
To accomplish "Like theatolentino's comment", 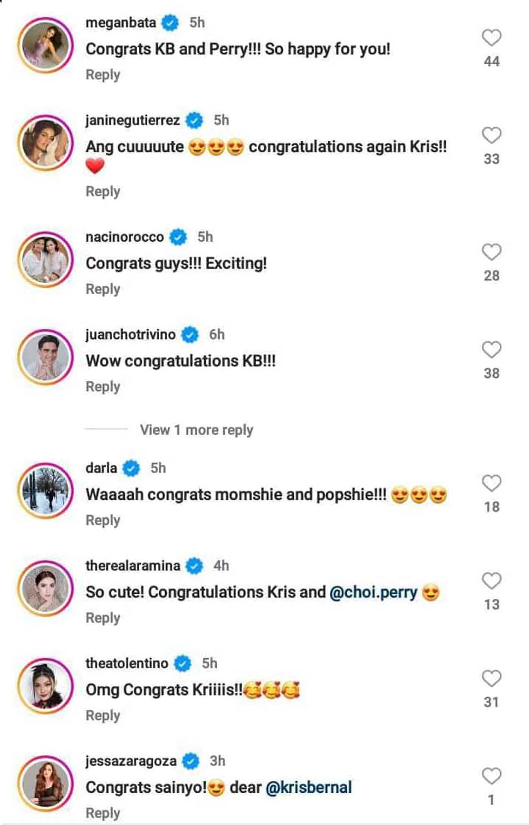I will (491, 679).
